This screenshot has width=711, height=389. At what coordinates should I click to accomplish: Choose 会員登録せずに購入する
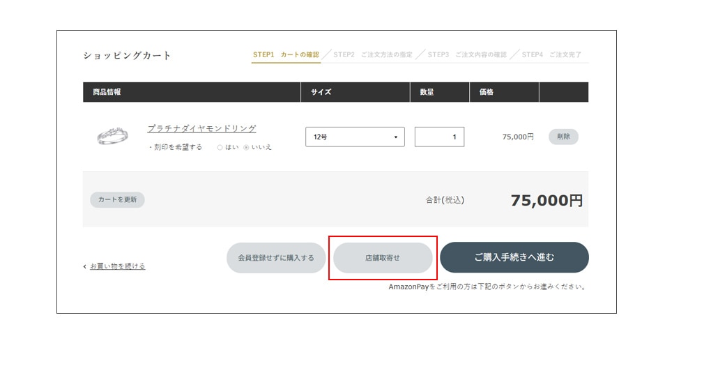[x=276, y=258]
